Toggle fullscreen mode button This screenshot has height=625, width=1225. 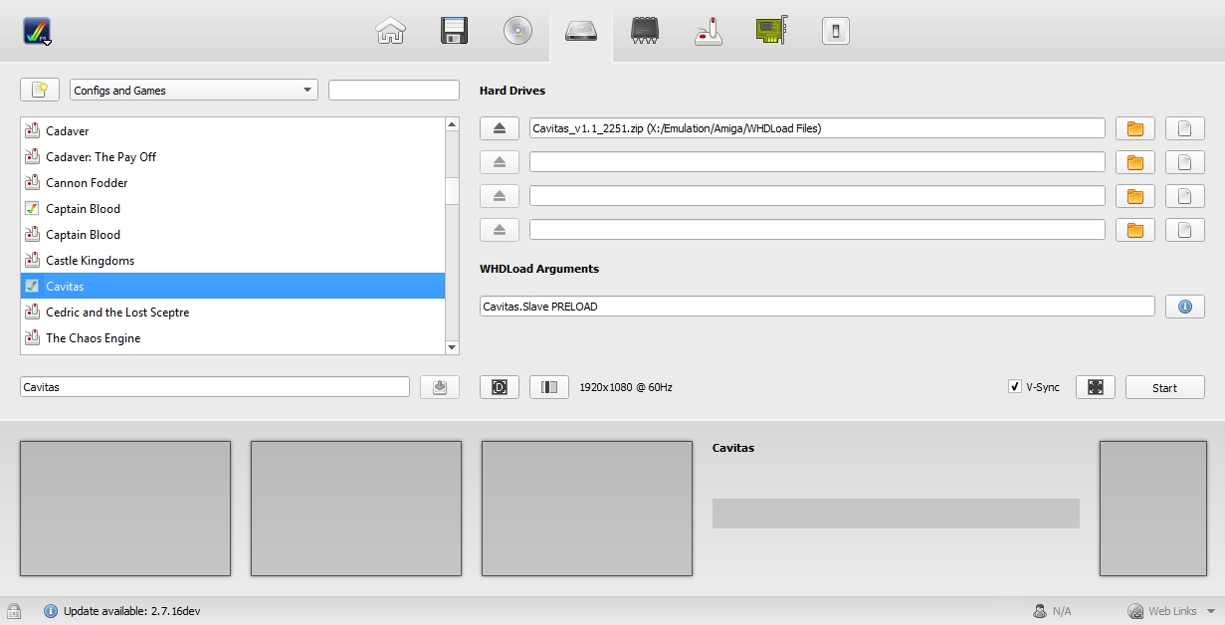(1096, 387)
